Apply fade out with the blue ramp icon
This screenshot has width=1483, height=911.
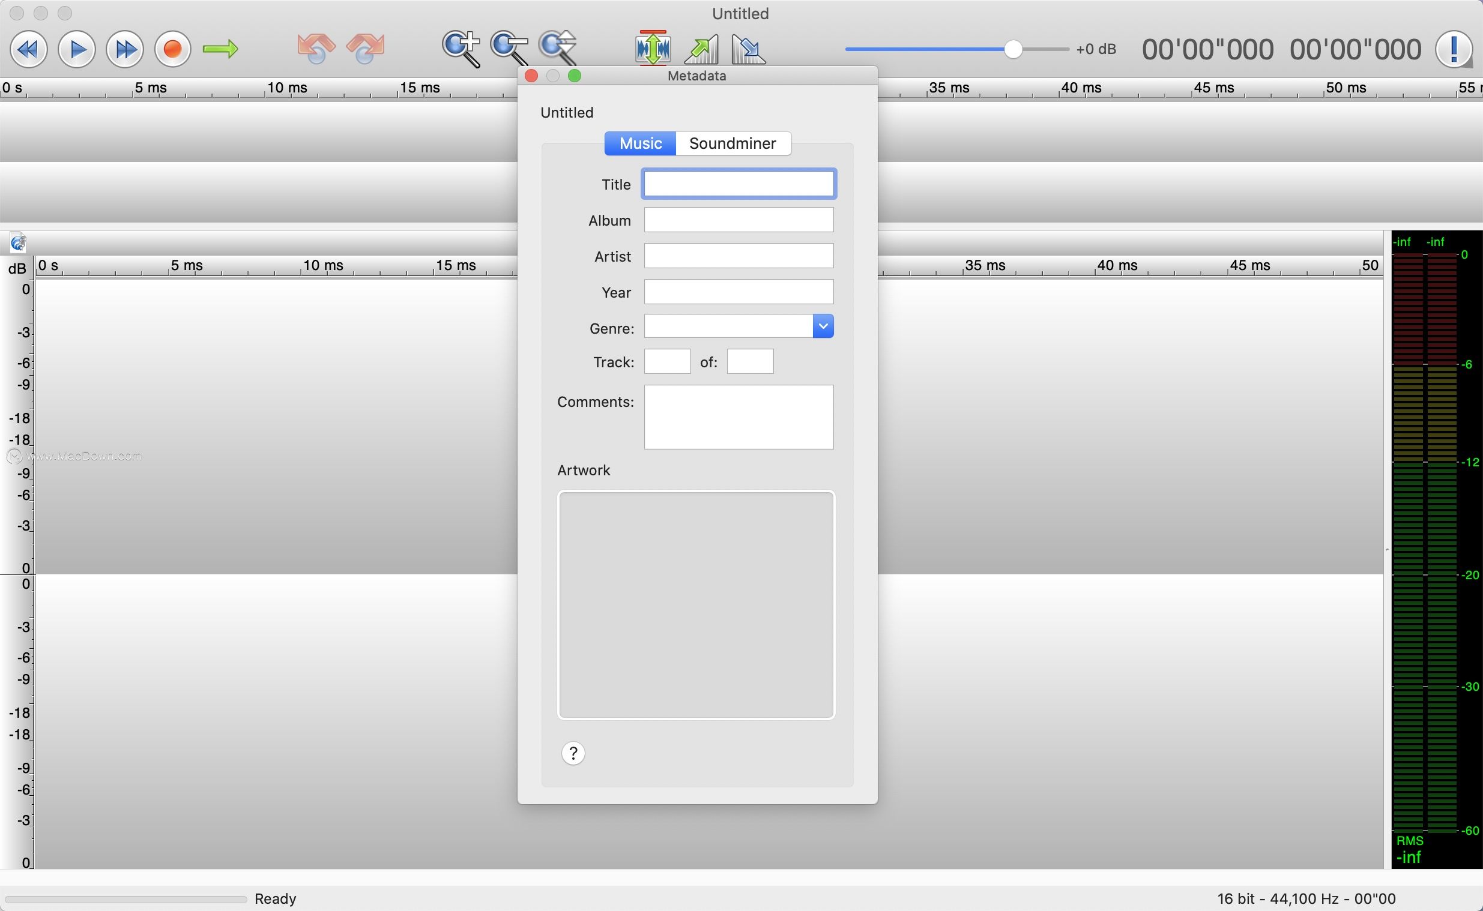pyautogui.click(x=749, y=49)
